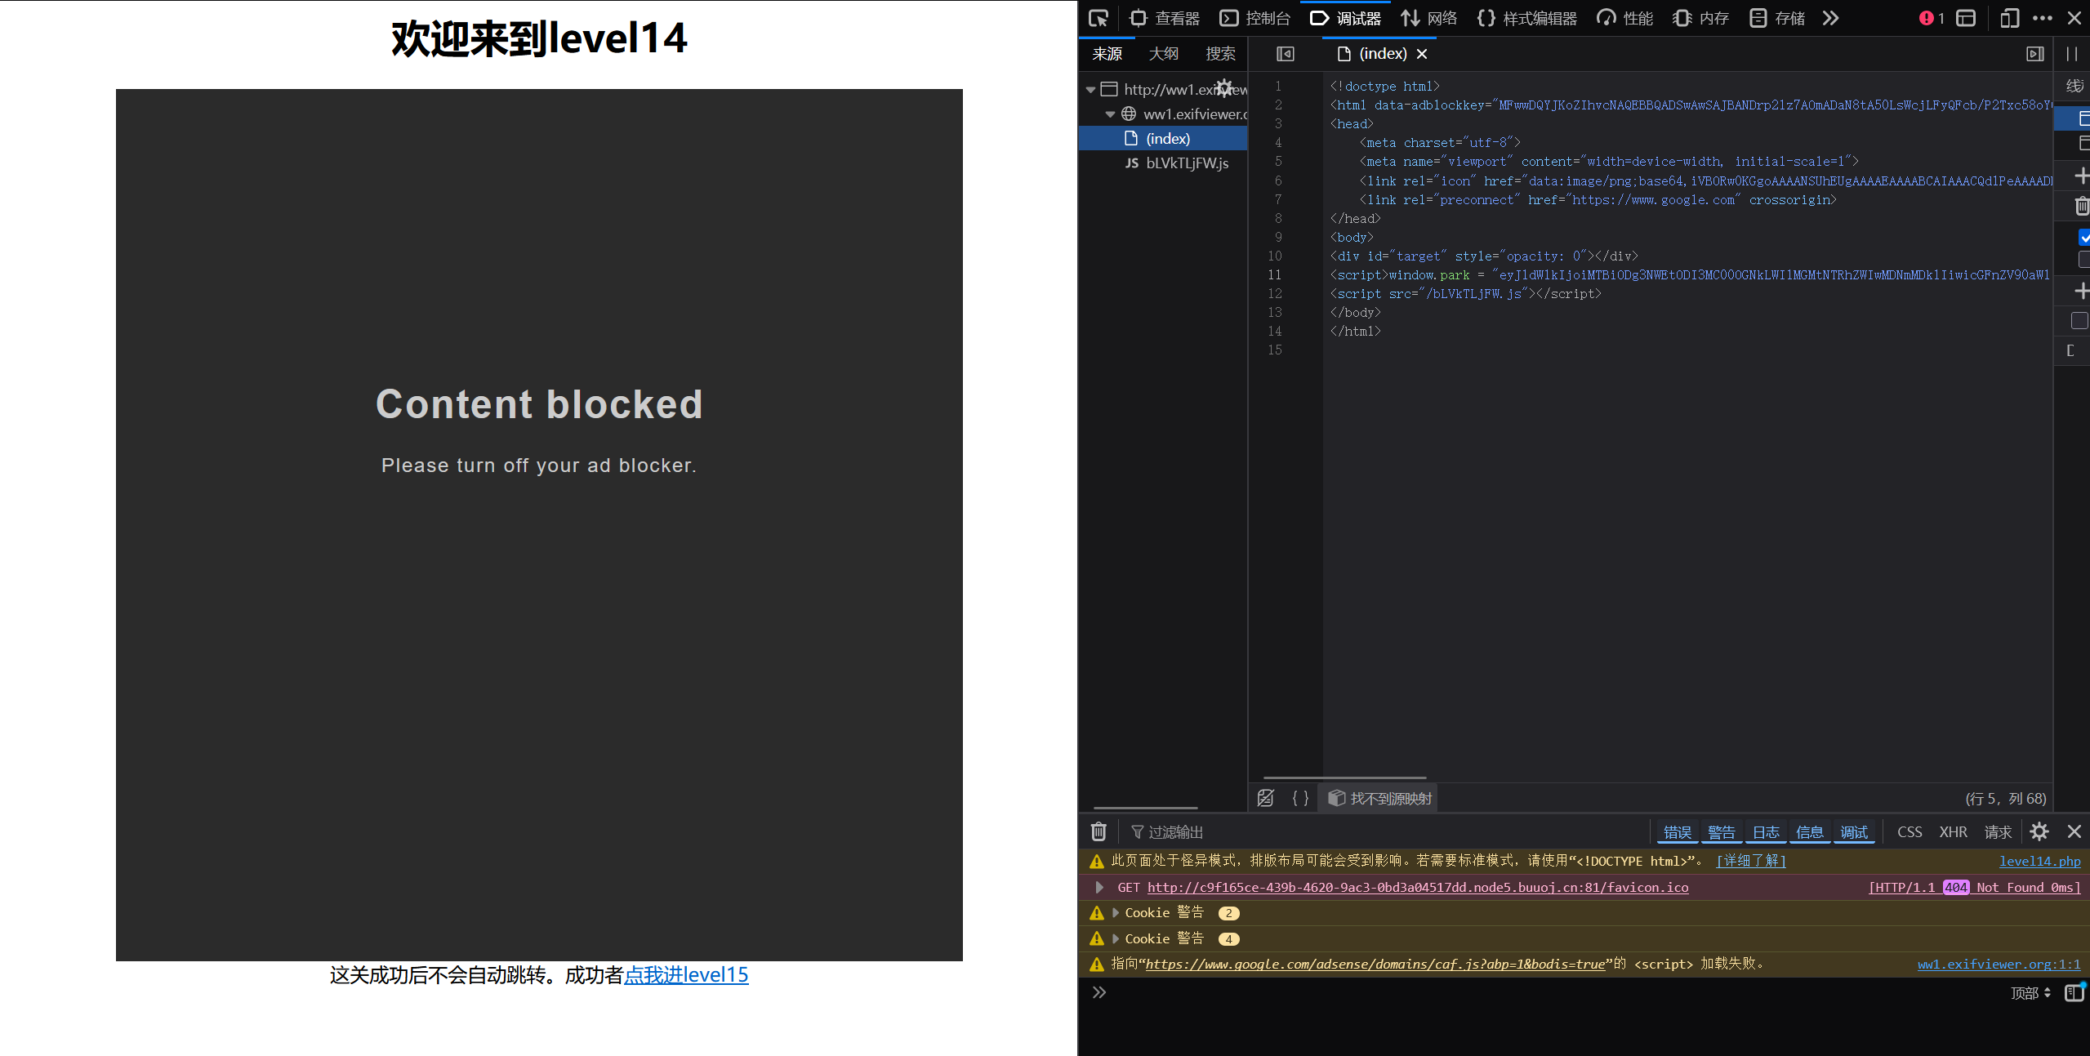Collapse the ww1.exifviewer domain tree node

pos(1110,114)
